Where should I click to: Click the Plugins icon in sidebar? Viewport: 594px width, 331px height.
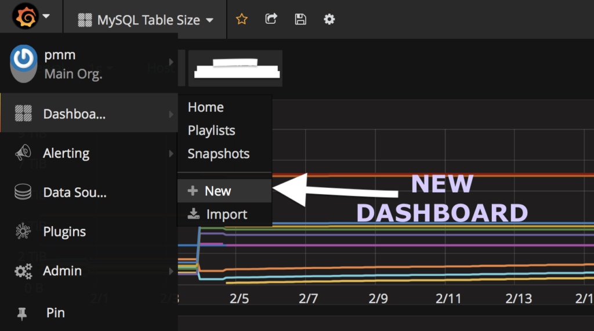(x=23, y=231)
